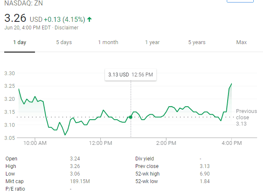Click the 4:00 PM time axis label
263x194 pixels.
231,143
